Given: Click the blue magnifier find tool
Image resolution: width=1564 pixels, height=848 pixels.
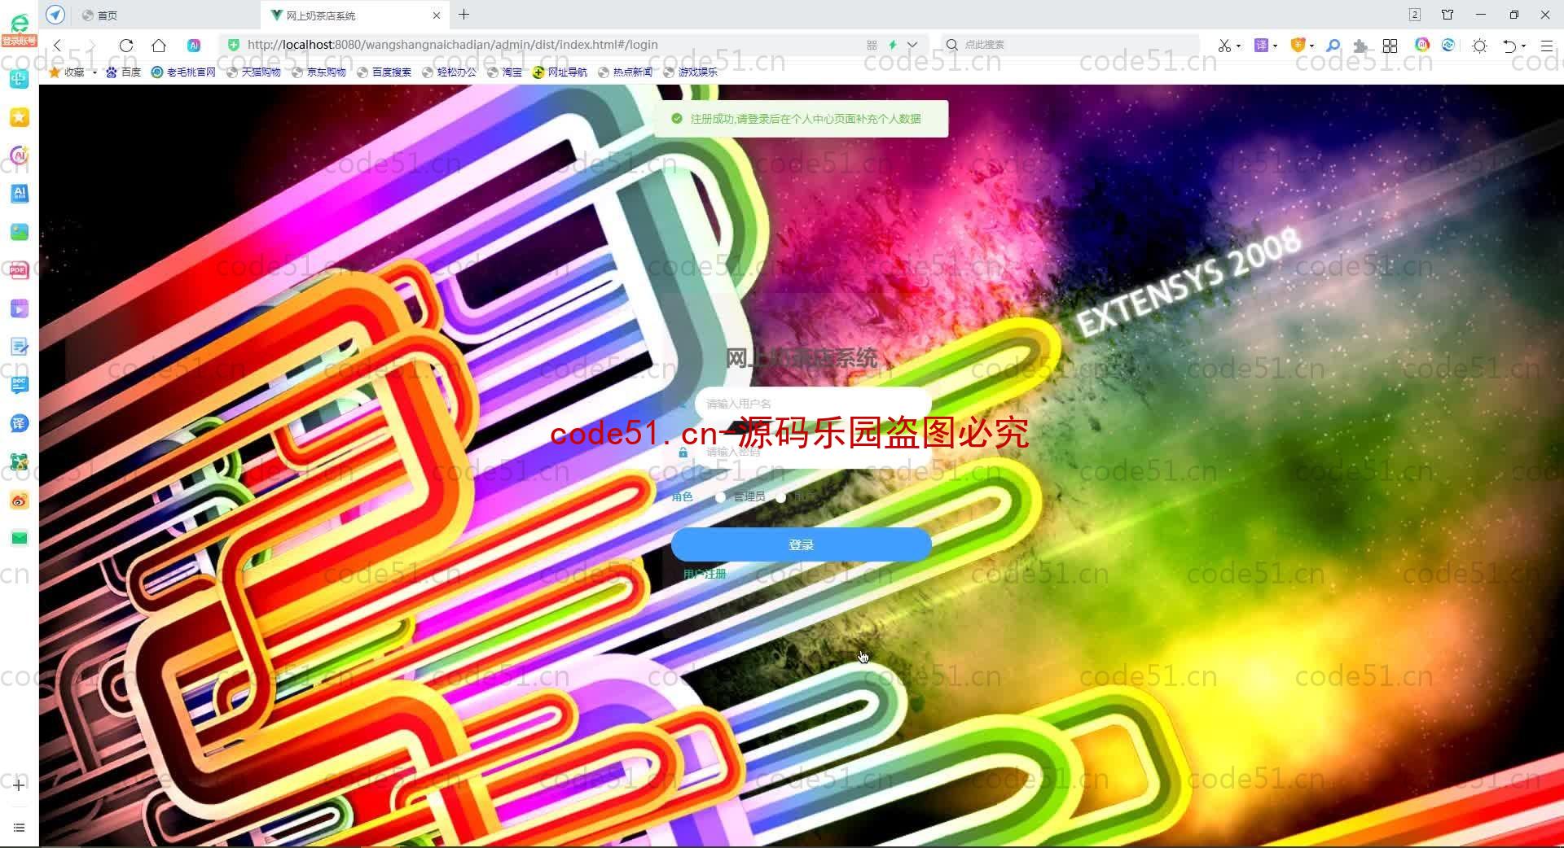Looking at the screenshot, I should click(1333, 46).
